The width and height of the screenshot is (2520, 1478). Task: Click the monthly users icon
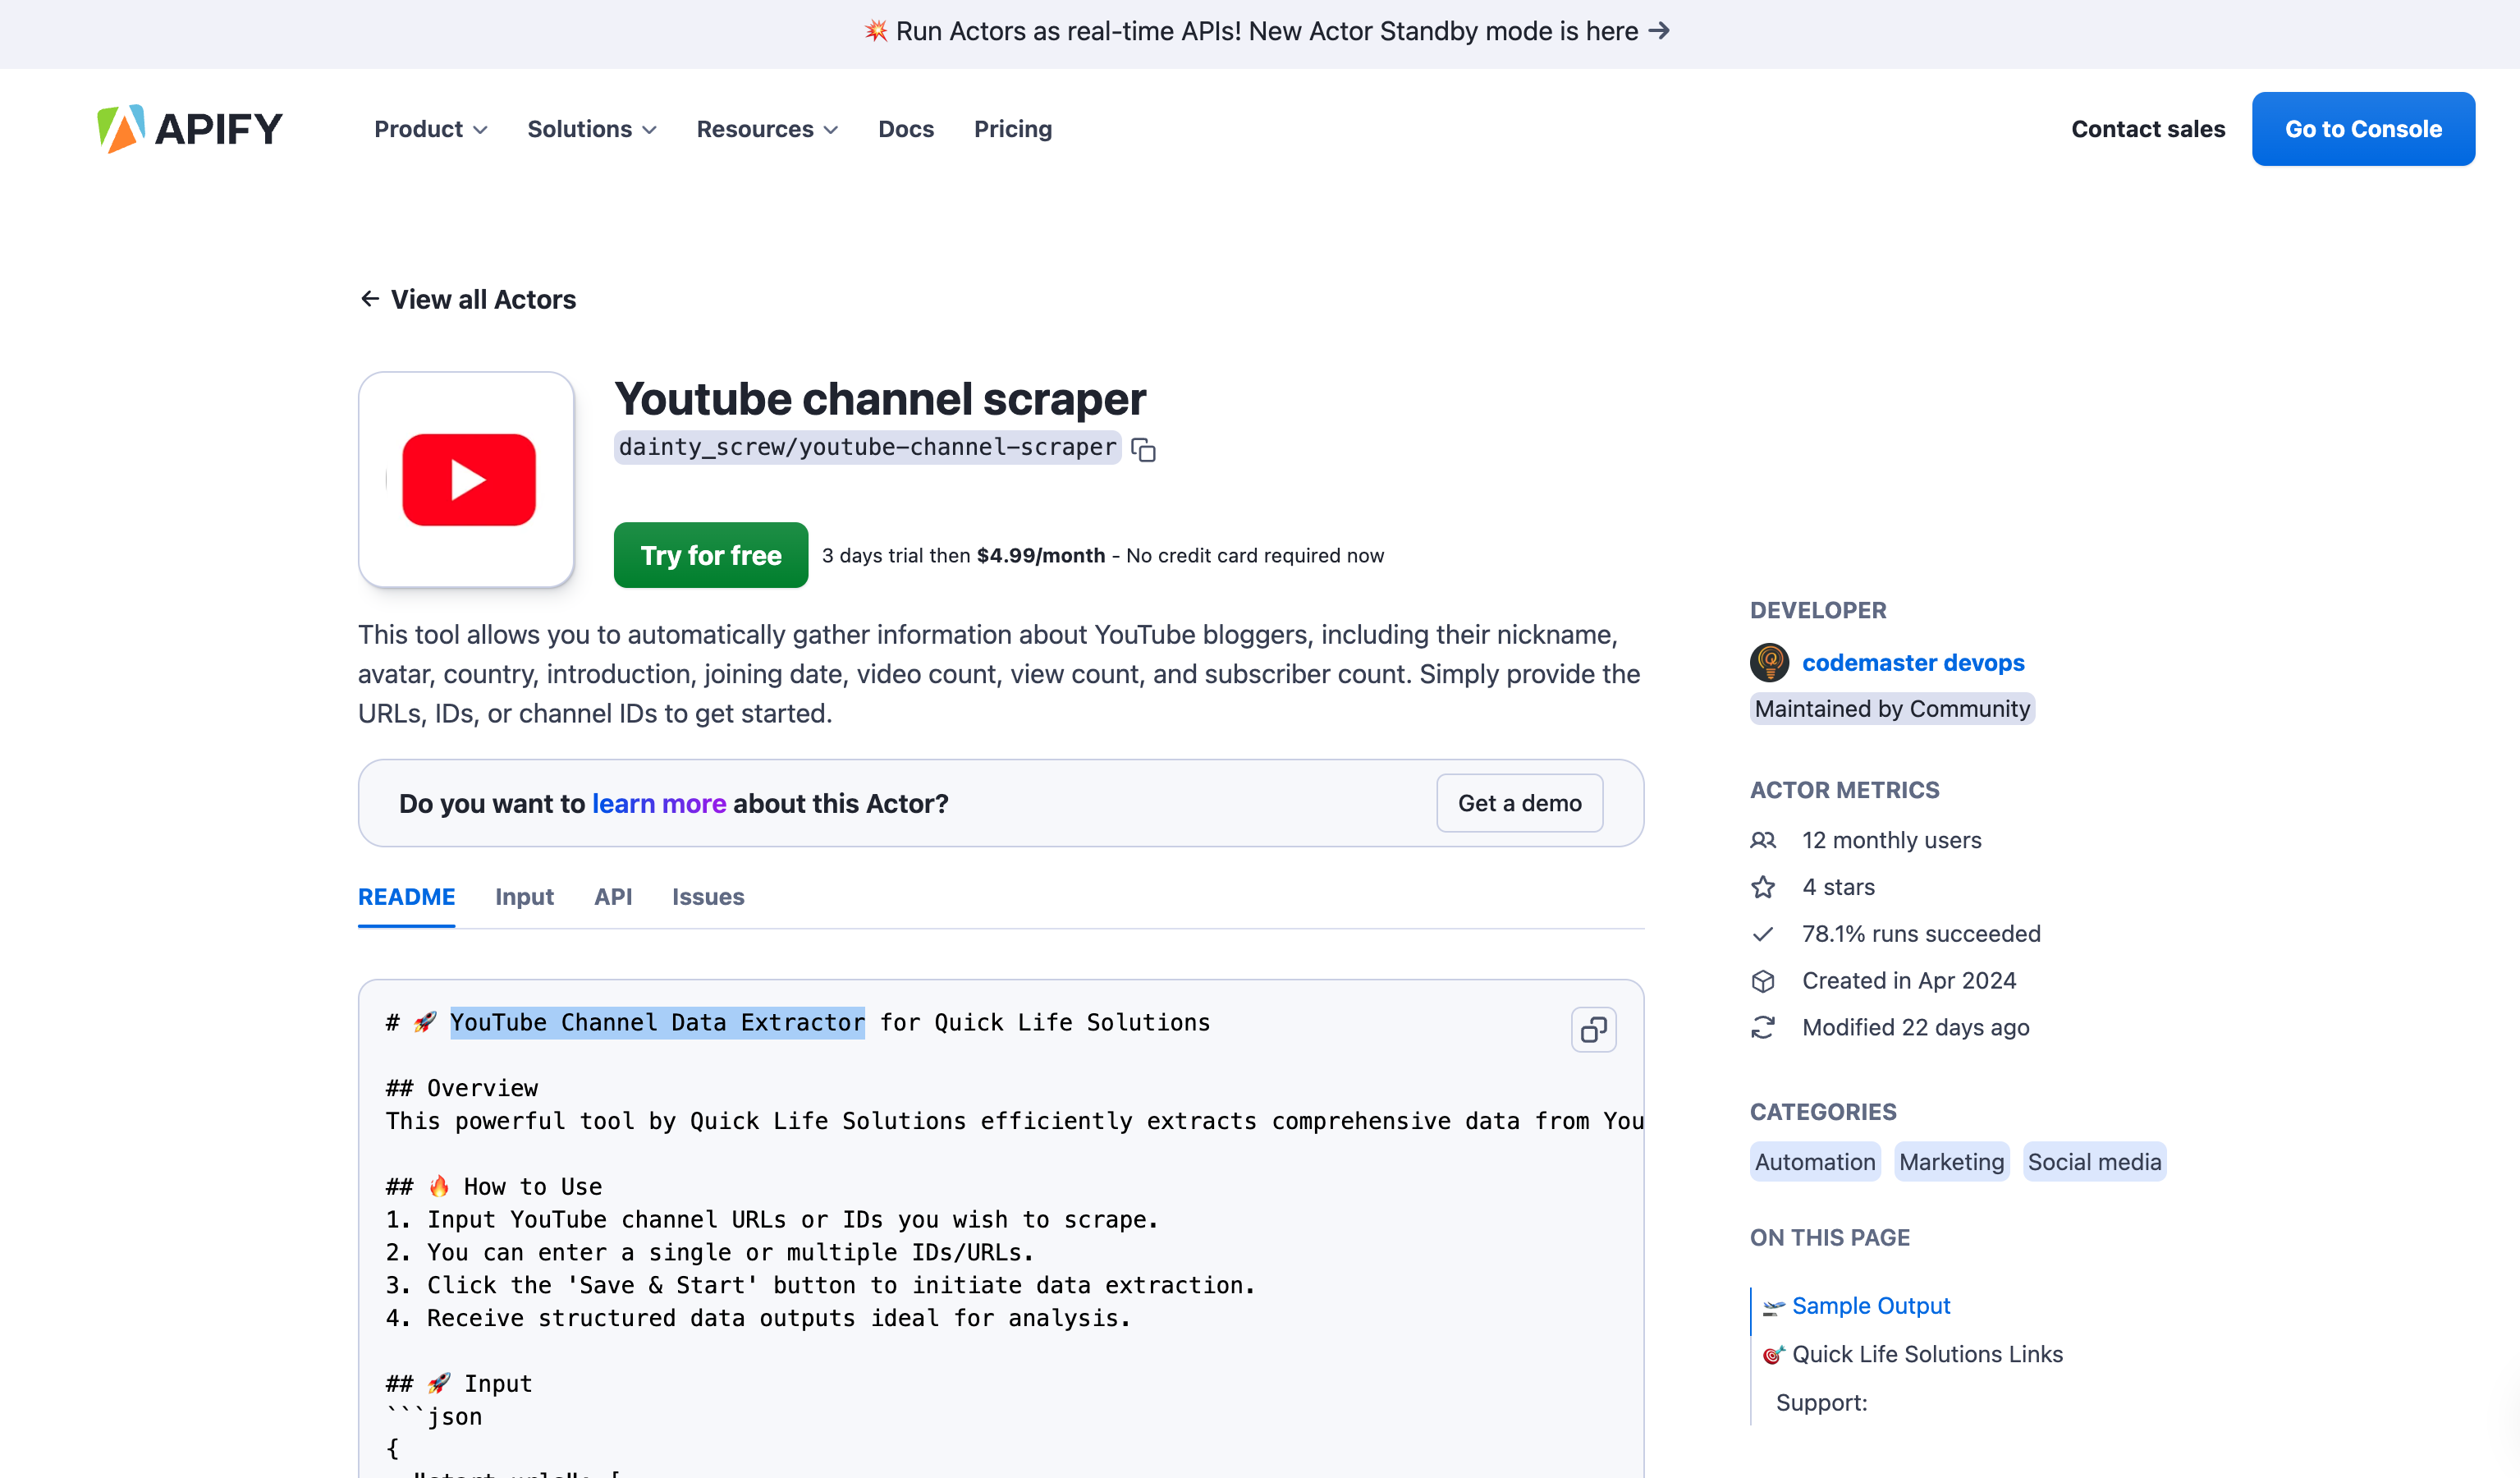click(1763, 840)
